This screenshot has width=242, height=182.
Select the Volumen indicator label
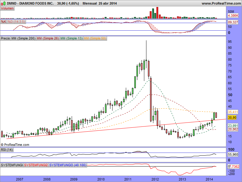pos(7,8)
